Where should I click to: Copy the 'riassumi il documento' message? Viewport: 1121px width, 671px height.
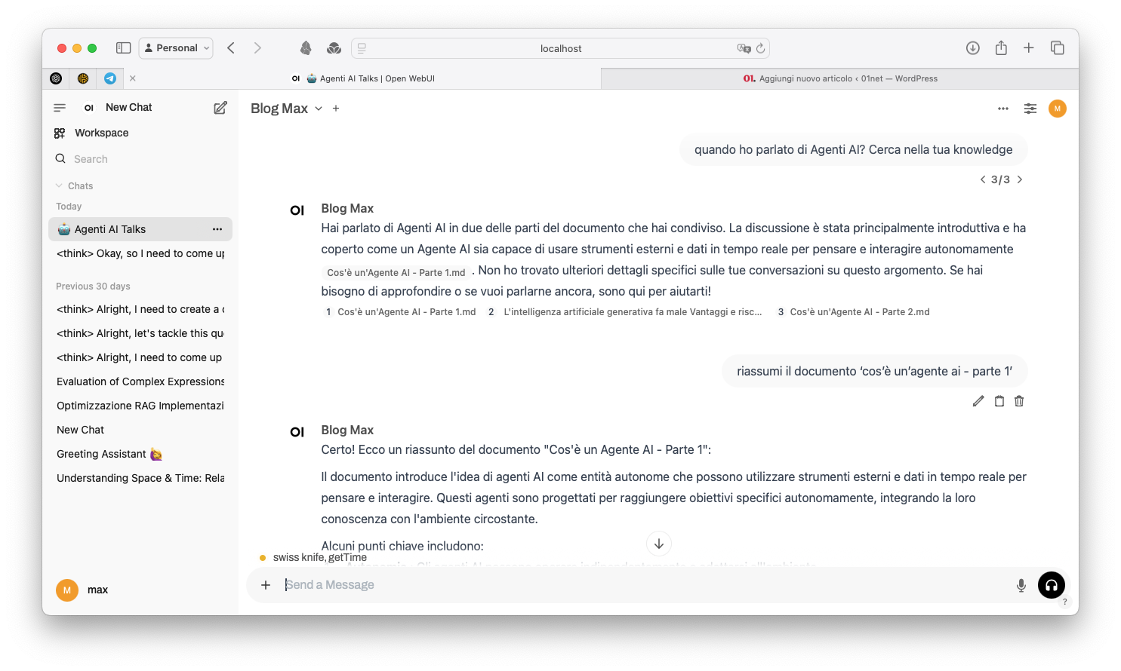(999, 401)
